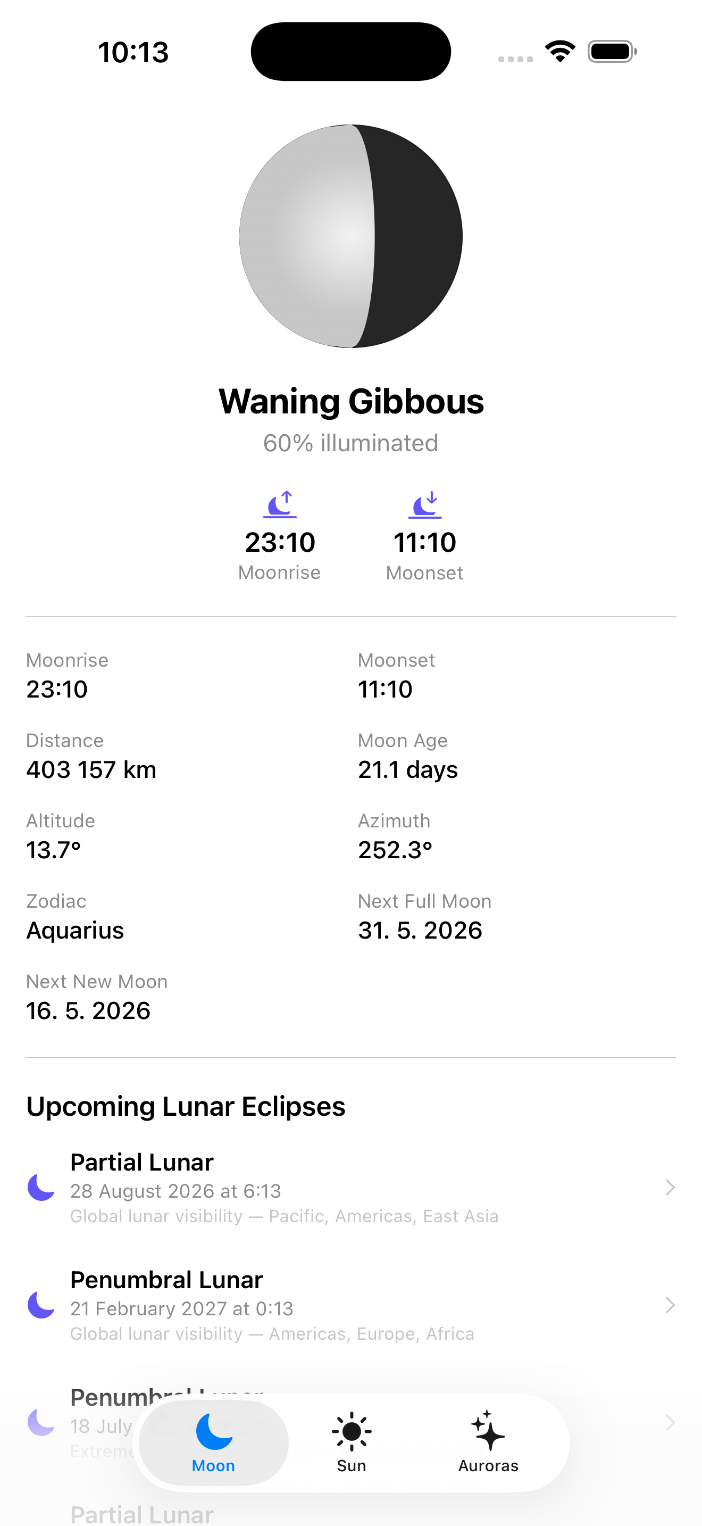The image size is (702, 1526).
Task: Select the Auroras sparkle icon in tab bar
Action: pos(488,1430)
